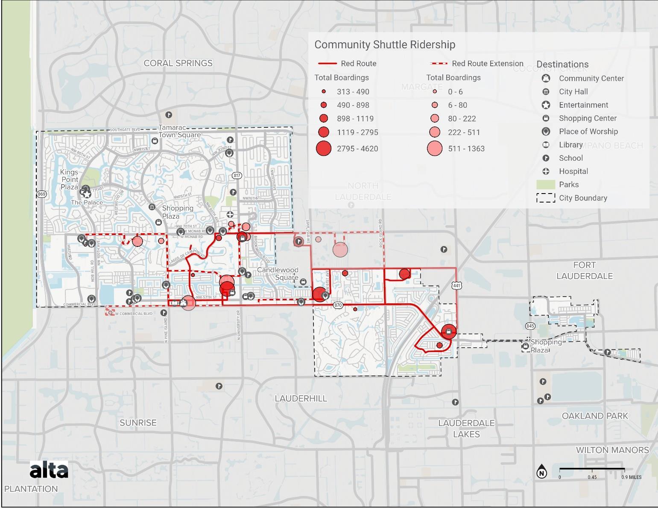Click the City Boundary dashed legend symbol
The height and width of the screenshot is (508, 658).
click(x=546, y=198)
